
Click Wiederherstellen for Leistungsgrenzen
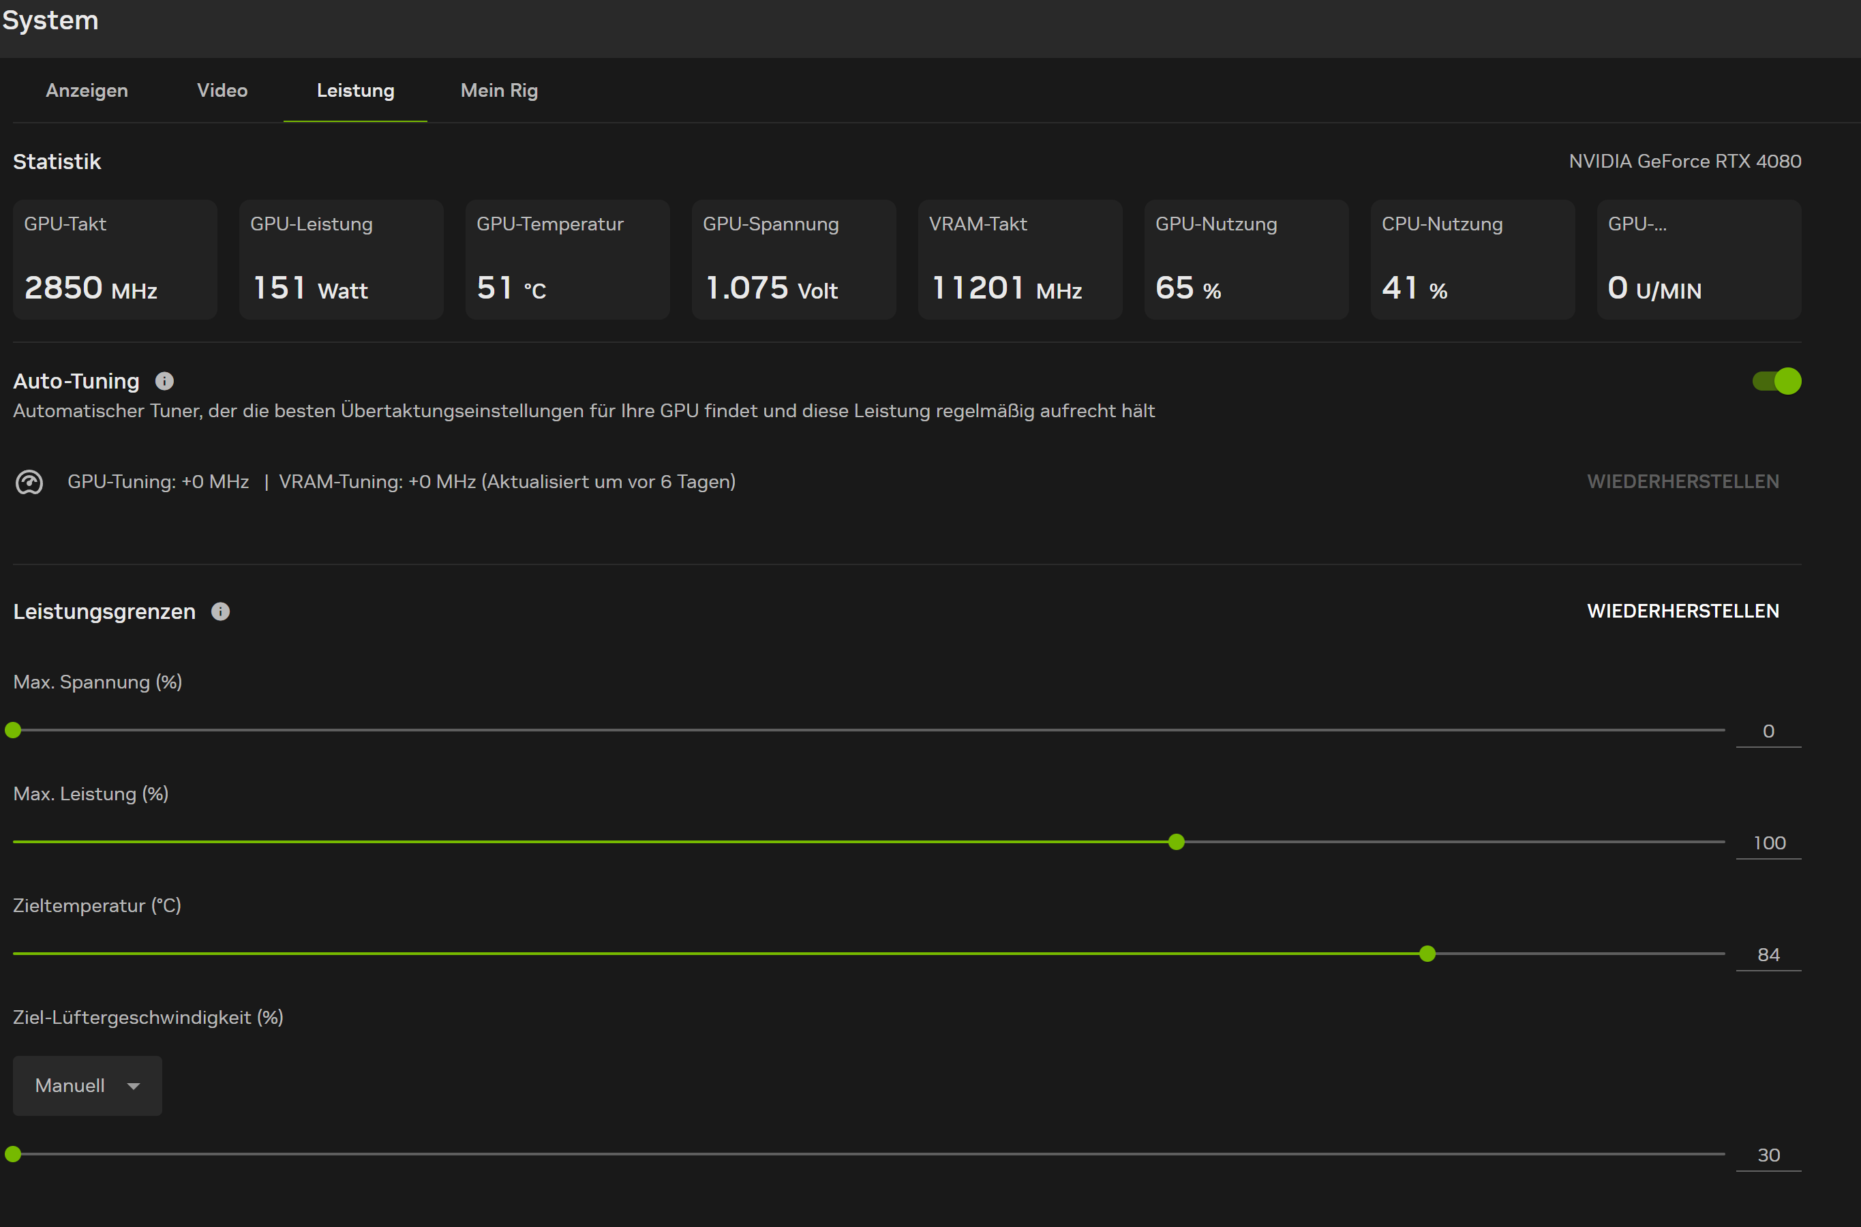1682,611
